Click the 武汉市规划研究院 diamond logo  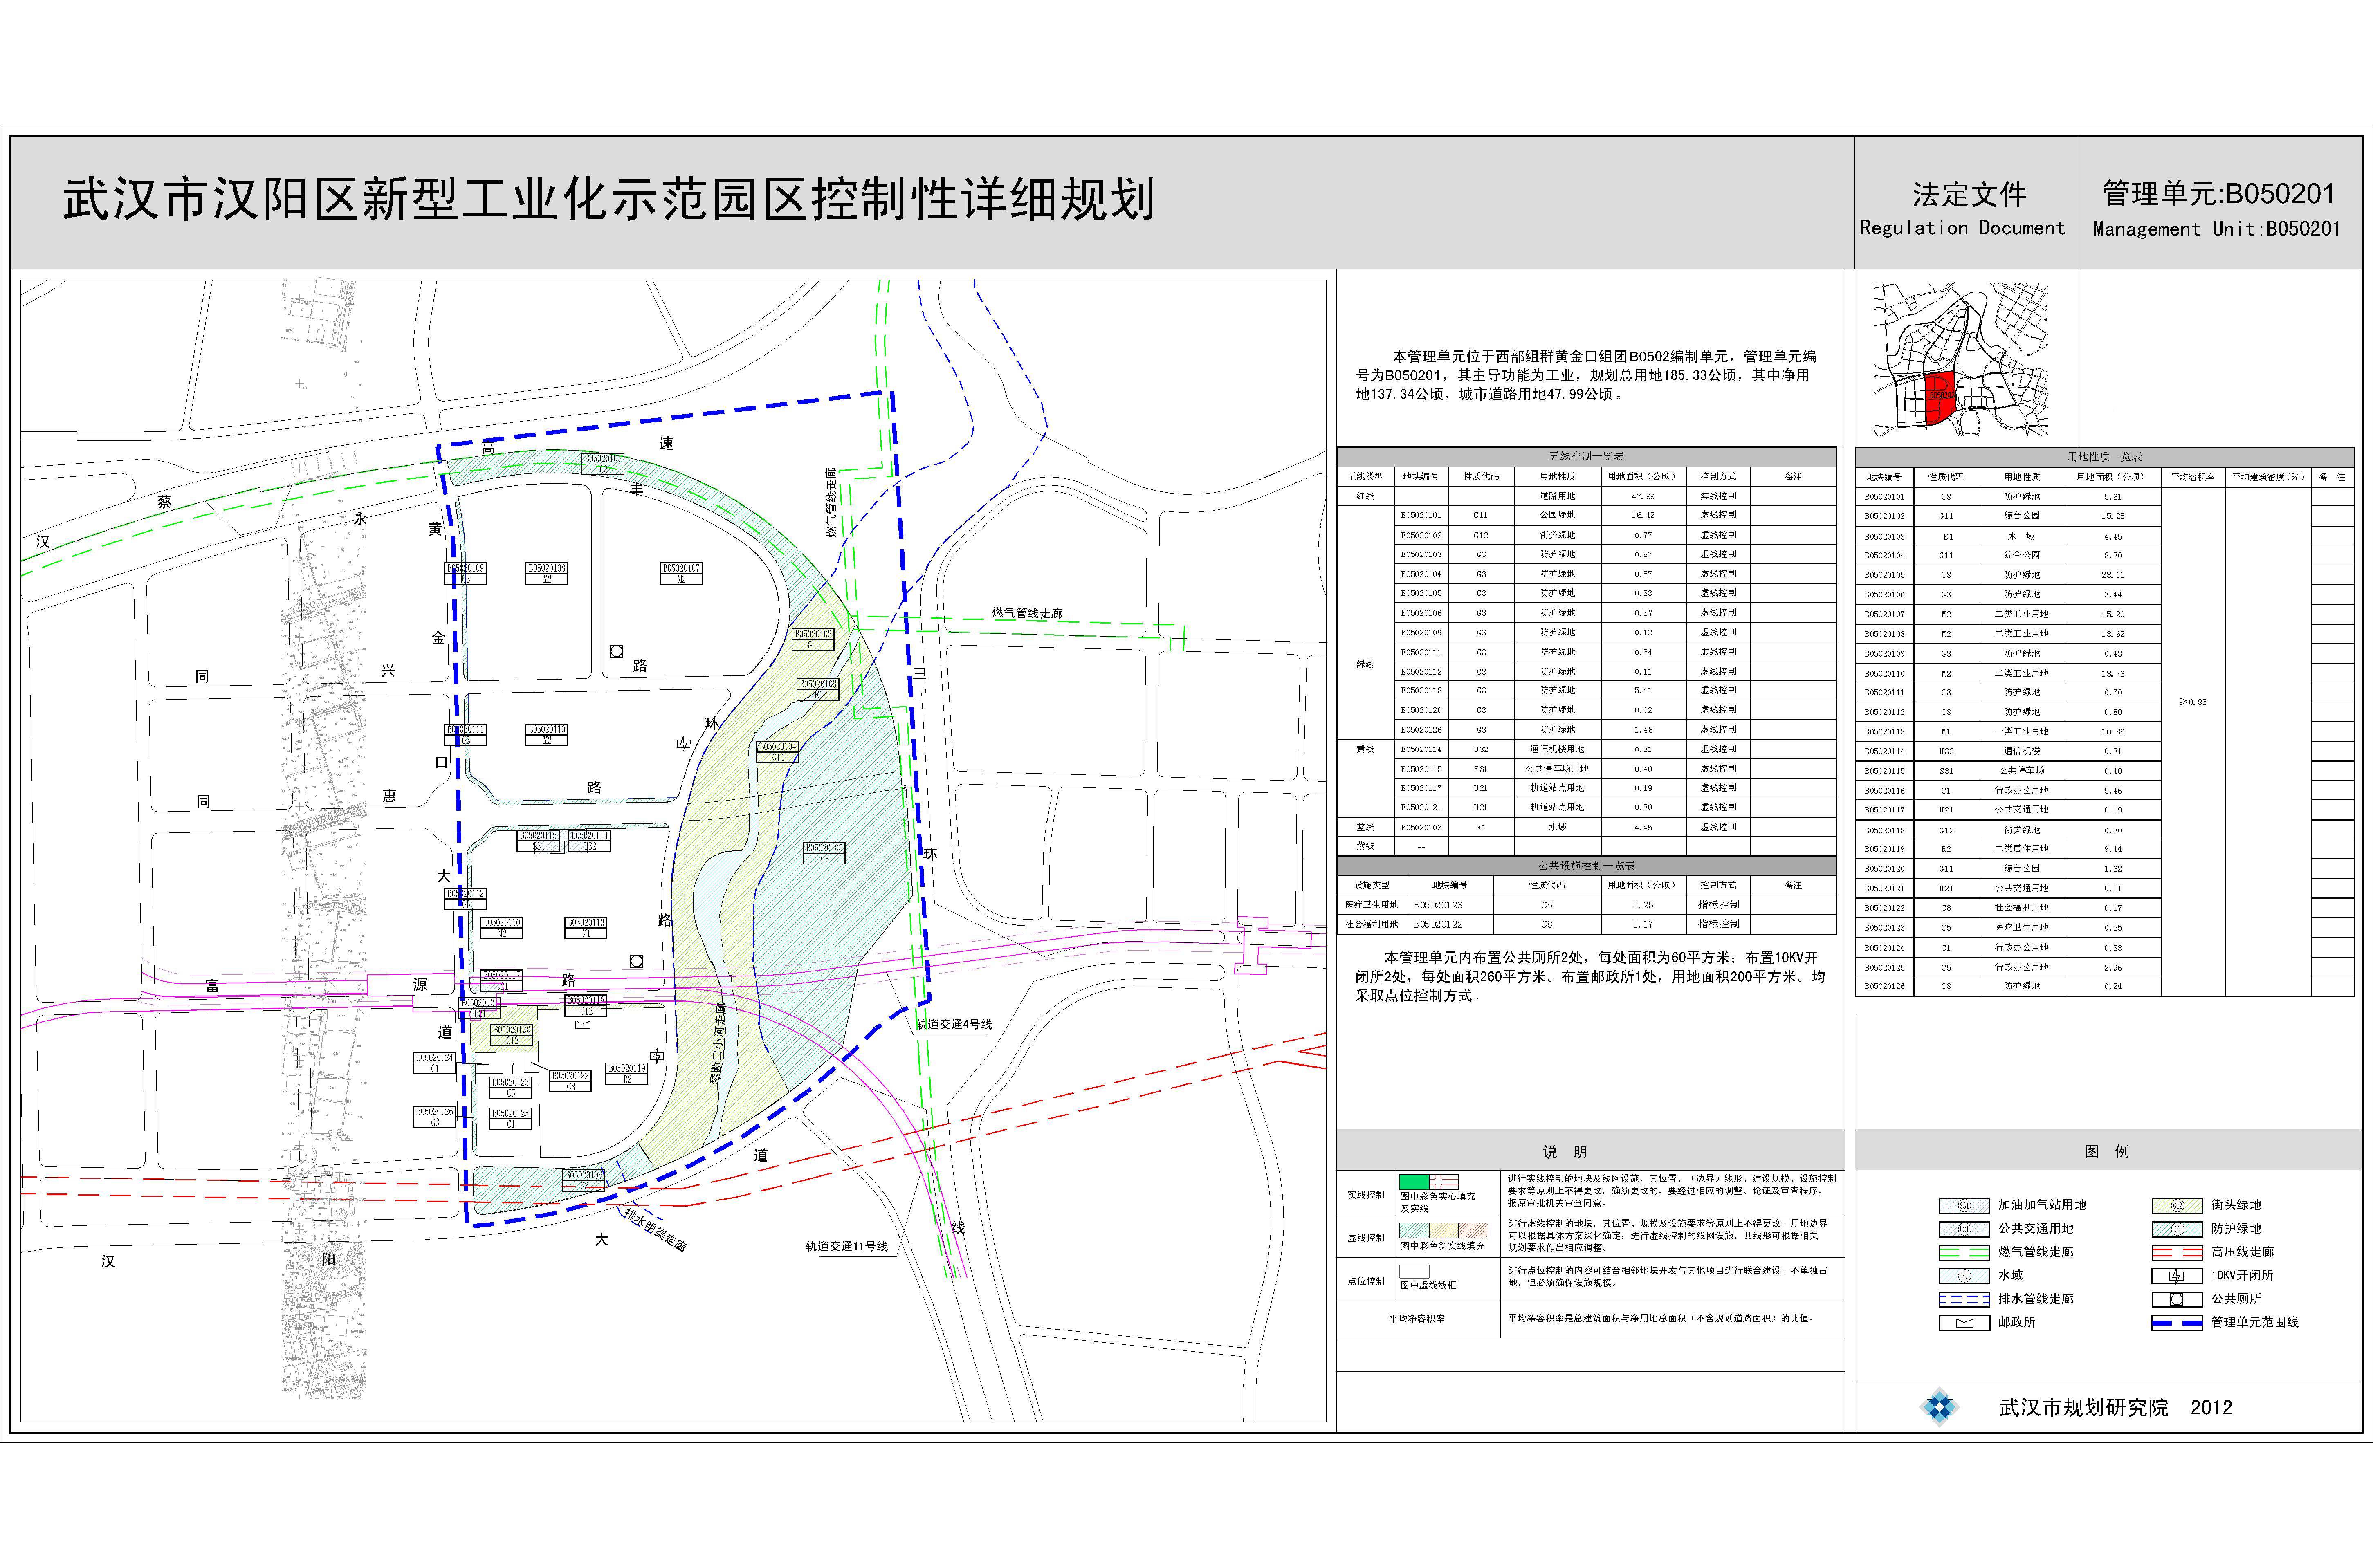click(1940, 1407)
